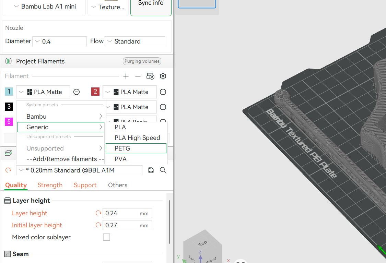
Task: Reset process preset changes arrow icon
Action: point(8,170)
